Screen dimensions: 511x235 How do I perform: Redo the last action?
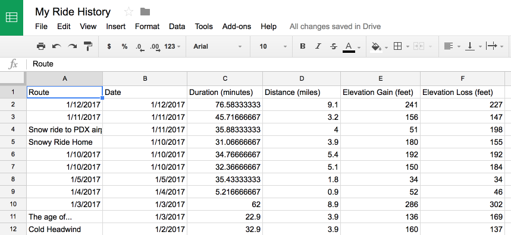click(72, 46)
